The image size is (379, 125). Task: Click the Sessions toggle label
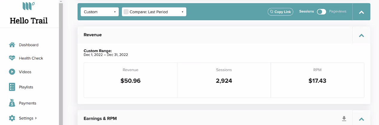click(x=306, y=11)
